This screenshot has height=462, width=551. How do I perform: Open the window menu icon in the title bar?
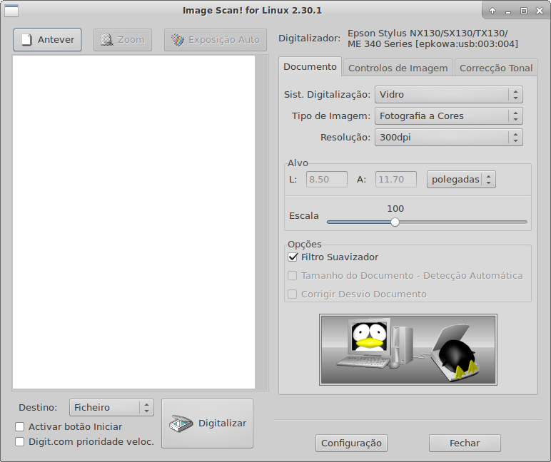(11, 11)
